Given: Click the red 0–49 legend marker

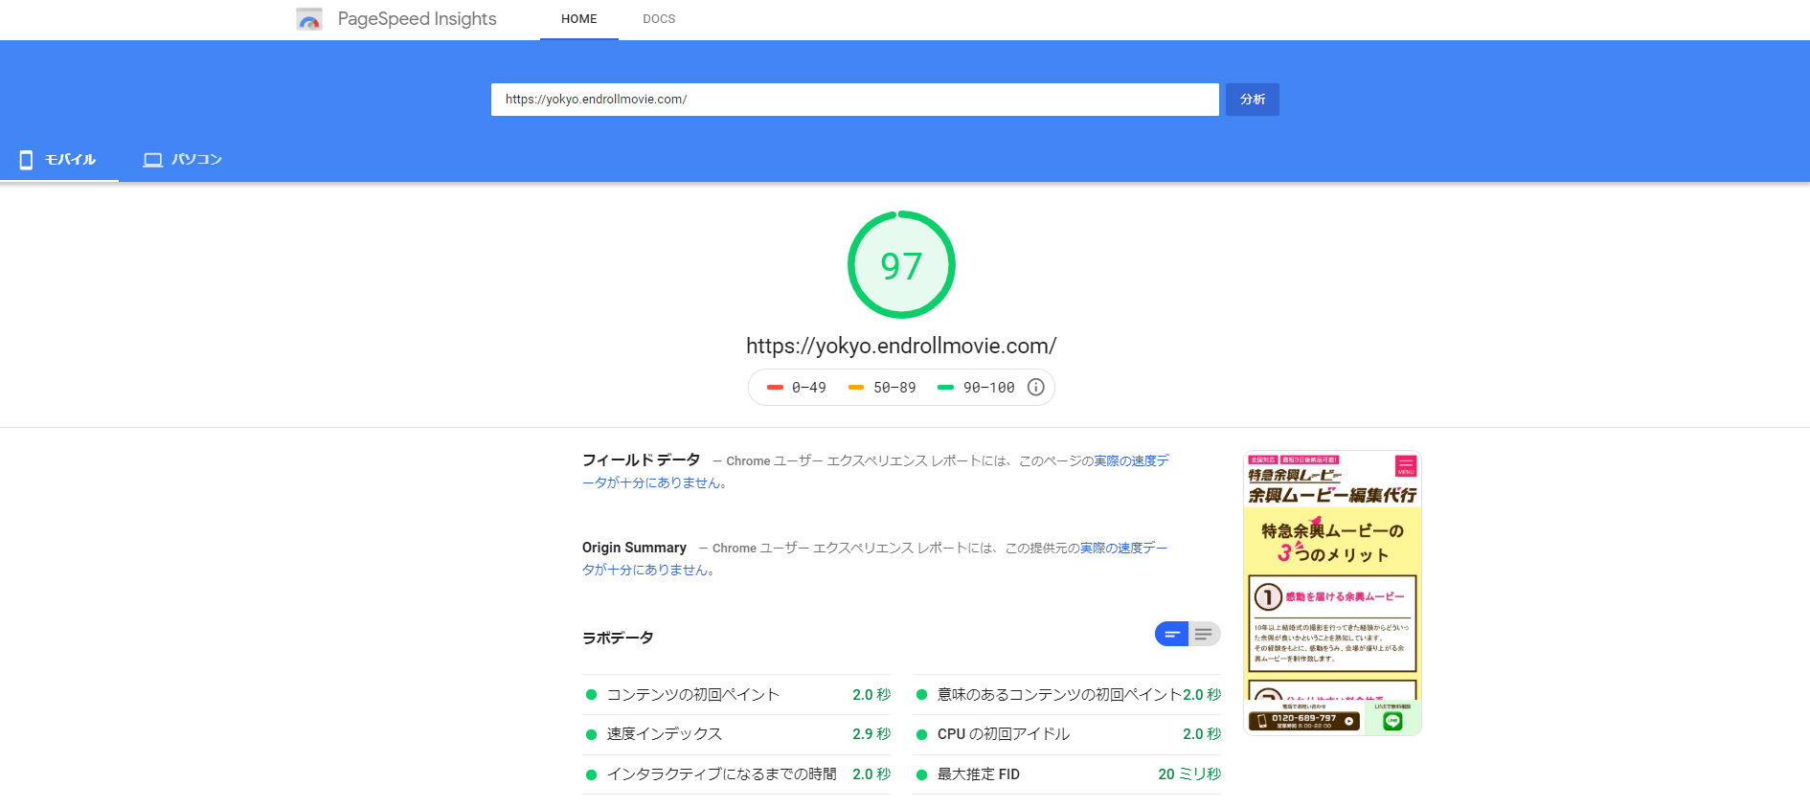Looking at the screenshot, I should [x=775, y=388].
